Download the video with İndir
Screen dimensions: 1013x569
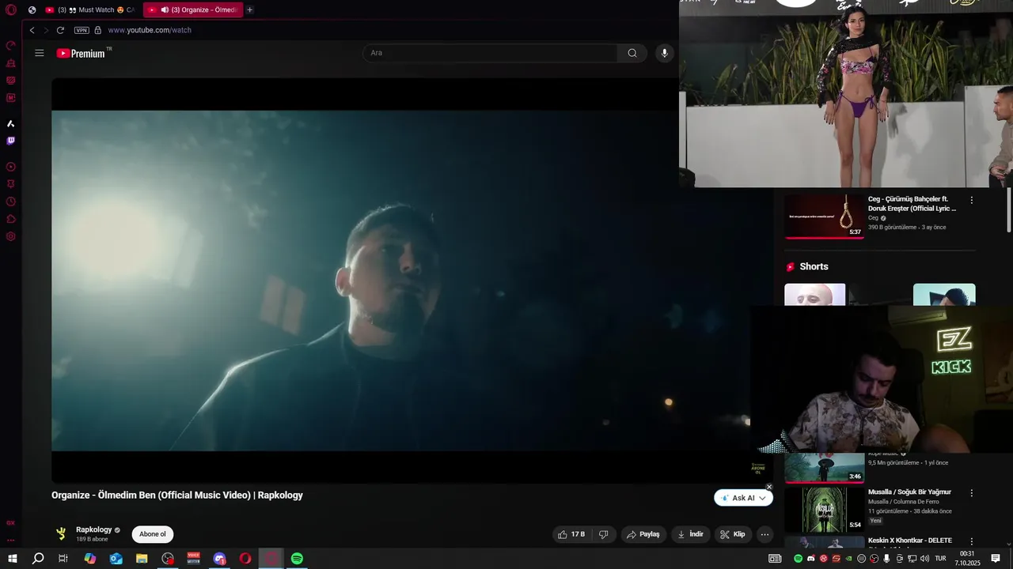(690, 534)
